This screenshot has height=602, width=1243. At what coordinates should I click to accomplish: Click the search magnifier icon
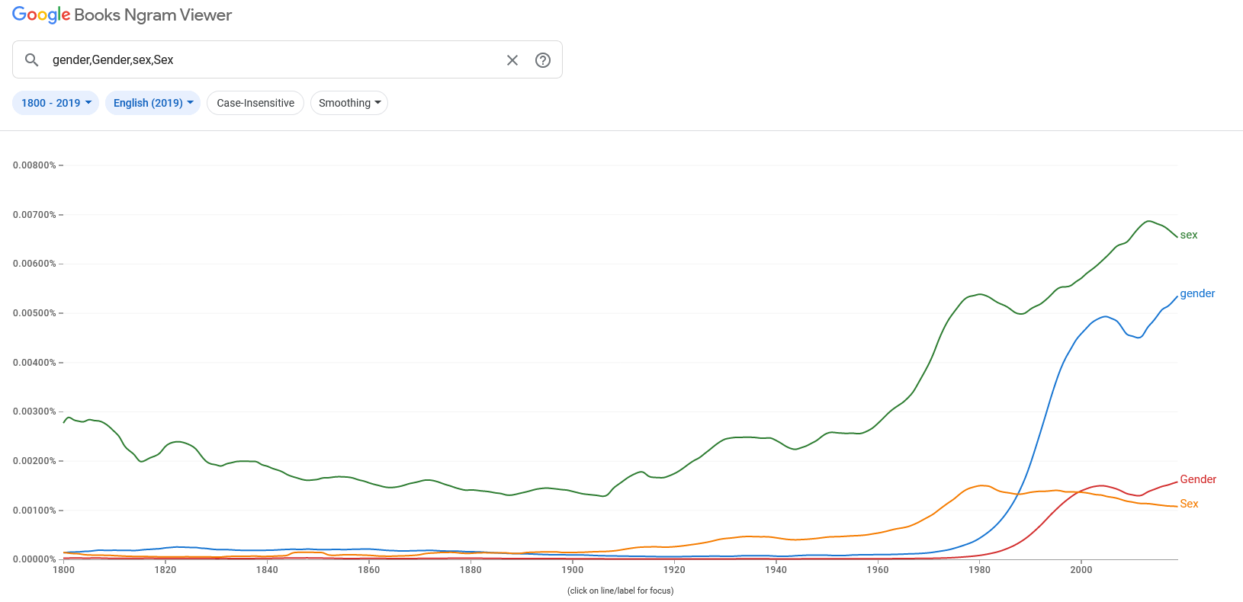31,59
